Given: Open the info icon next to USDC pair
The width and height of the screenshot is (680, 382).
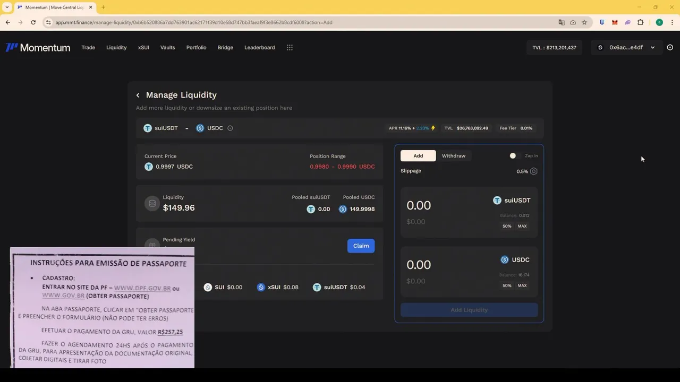Looking at the screenshot, I should pyautogui.click(x=230, y=128).
